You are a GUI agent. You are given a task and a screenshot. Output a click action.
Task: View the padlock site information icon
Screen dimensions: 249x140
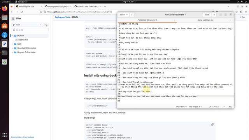point(45,12)
